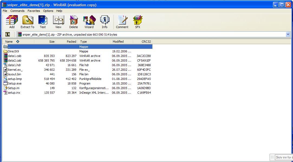Click the Delete toolbar icon
The height and width of the screenshot is (162, 293).
click(74, 22)
